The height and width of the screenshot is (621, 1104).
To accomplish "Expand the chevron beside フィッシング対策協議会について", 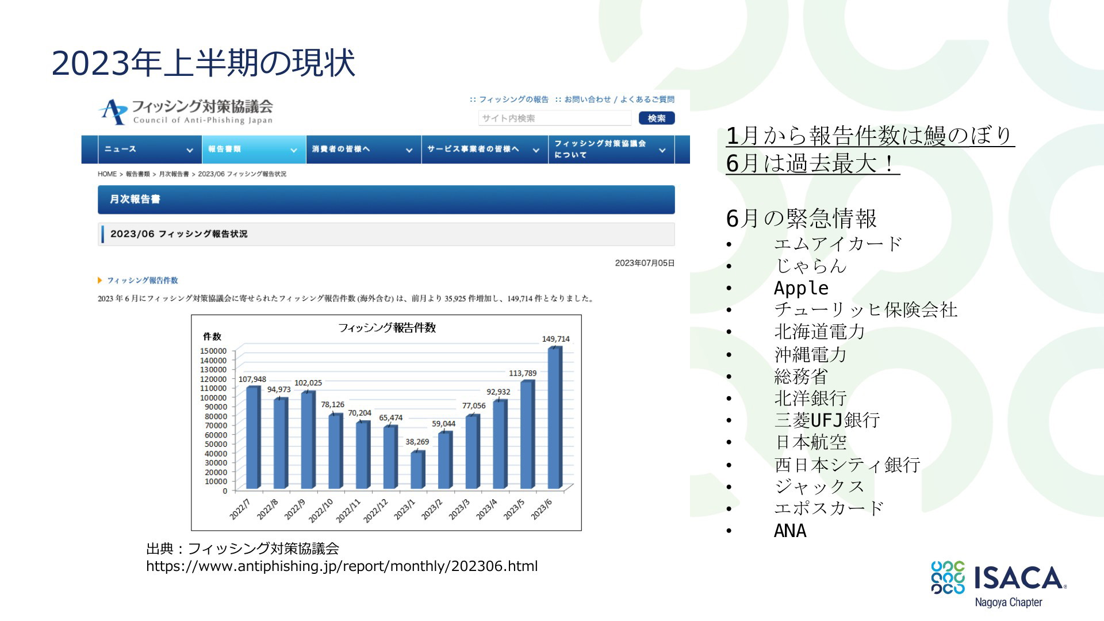I will (x=662, y=151).
